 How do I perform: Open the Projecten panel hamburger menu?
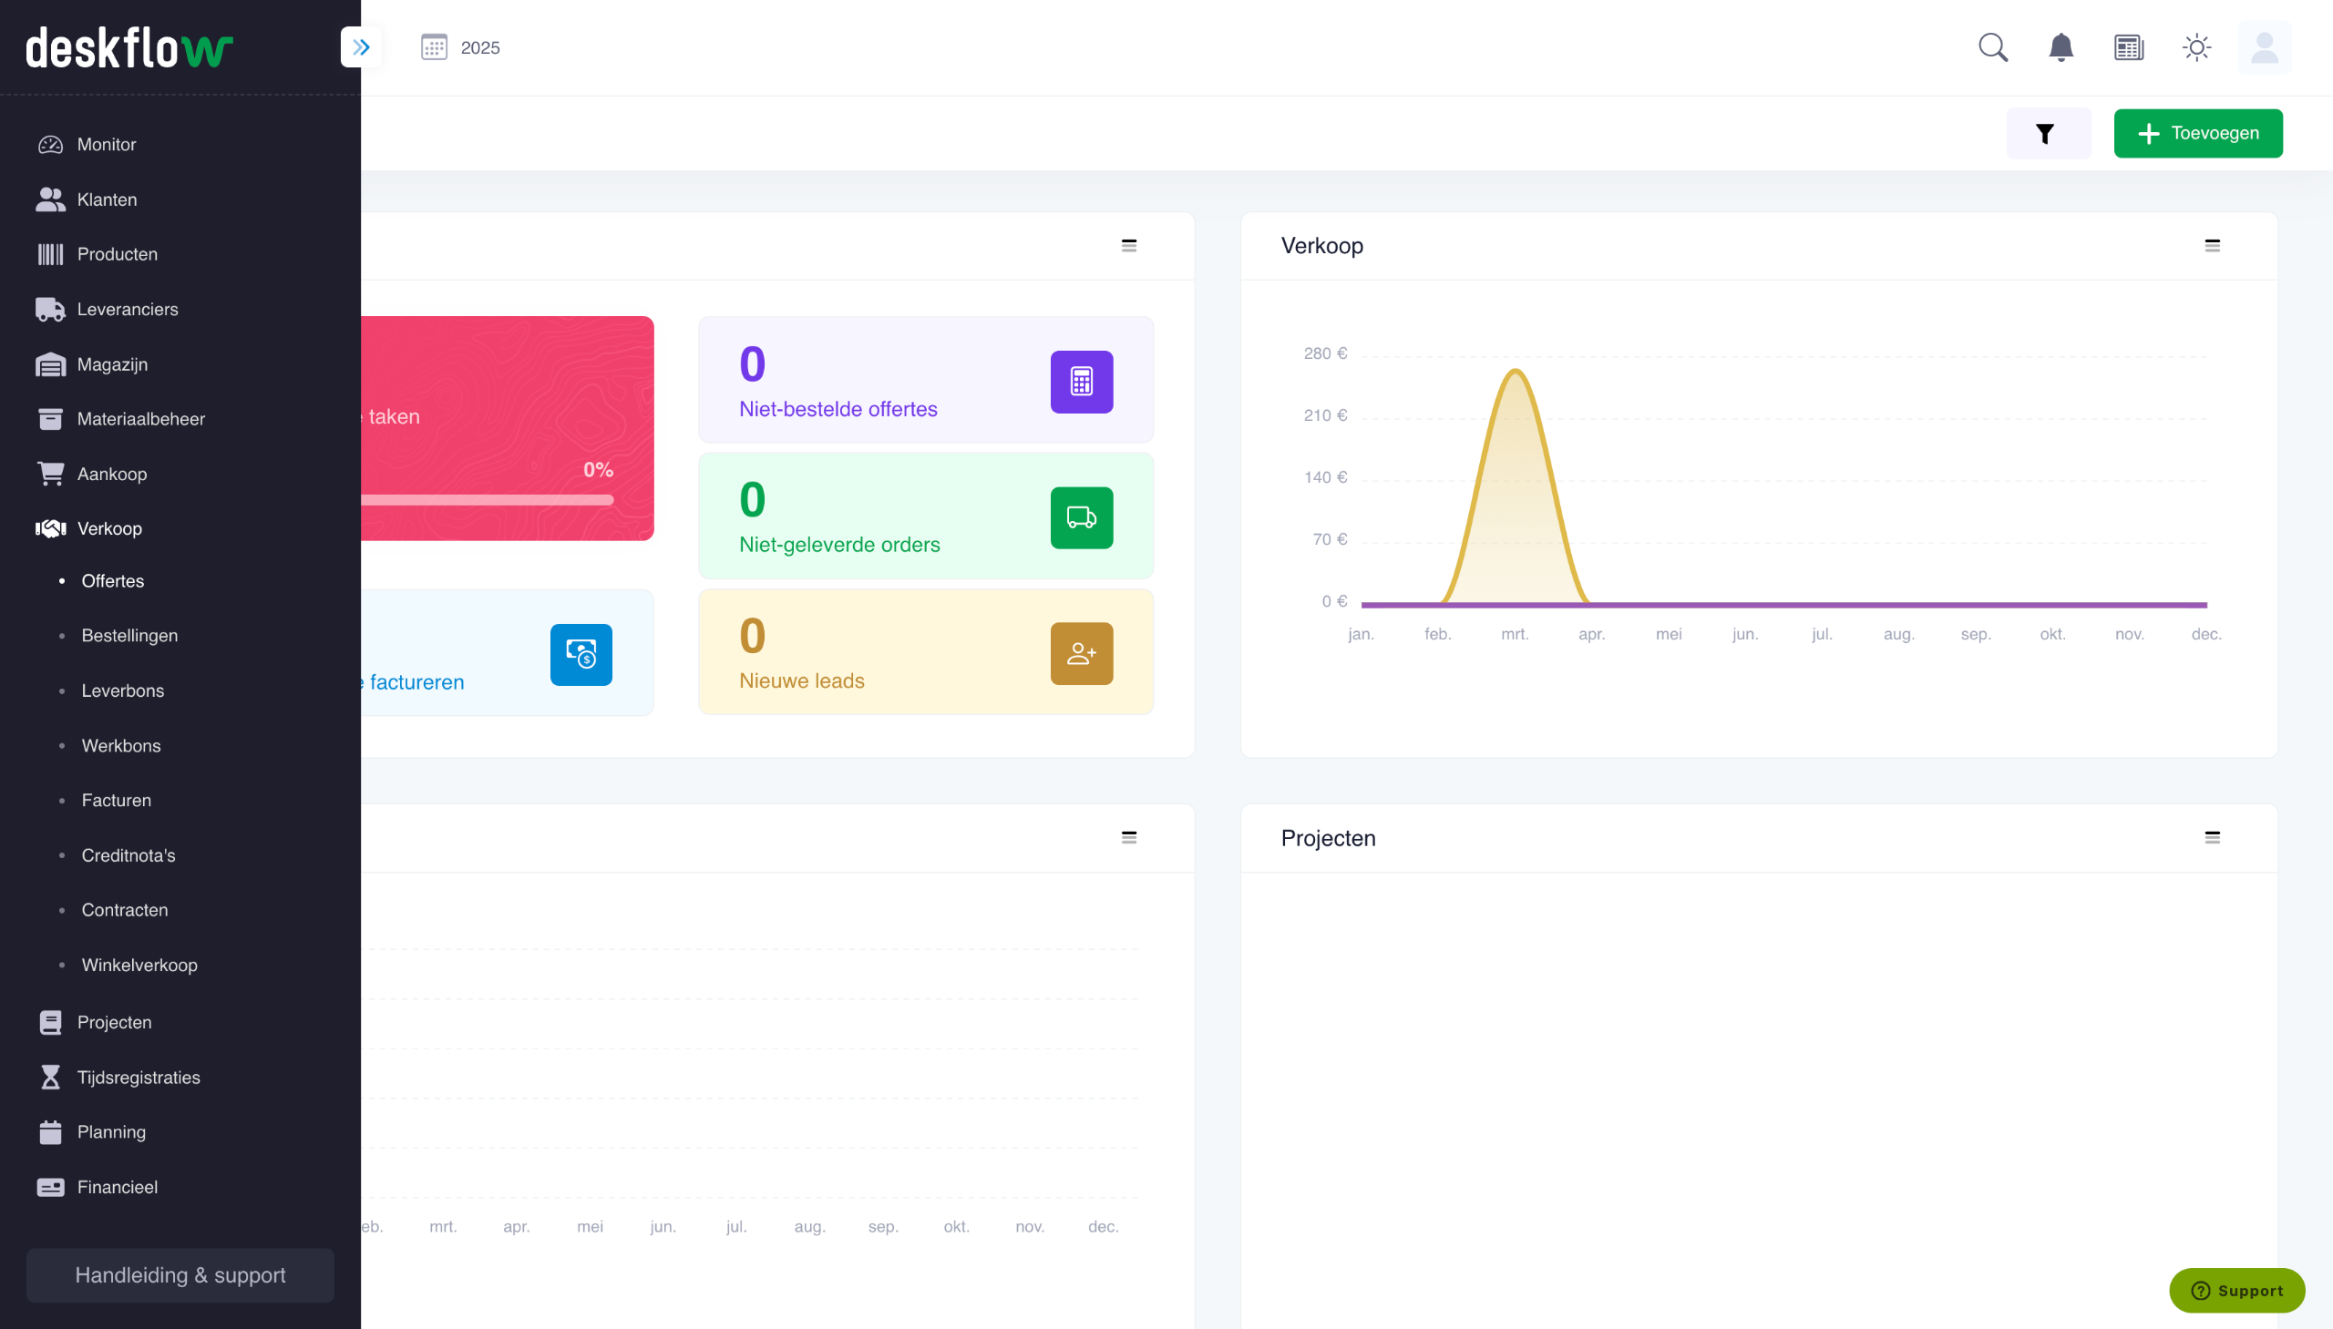point(2212,837)
